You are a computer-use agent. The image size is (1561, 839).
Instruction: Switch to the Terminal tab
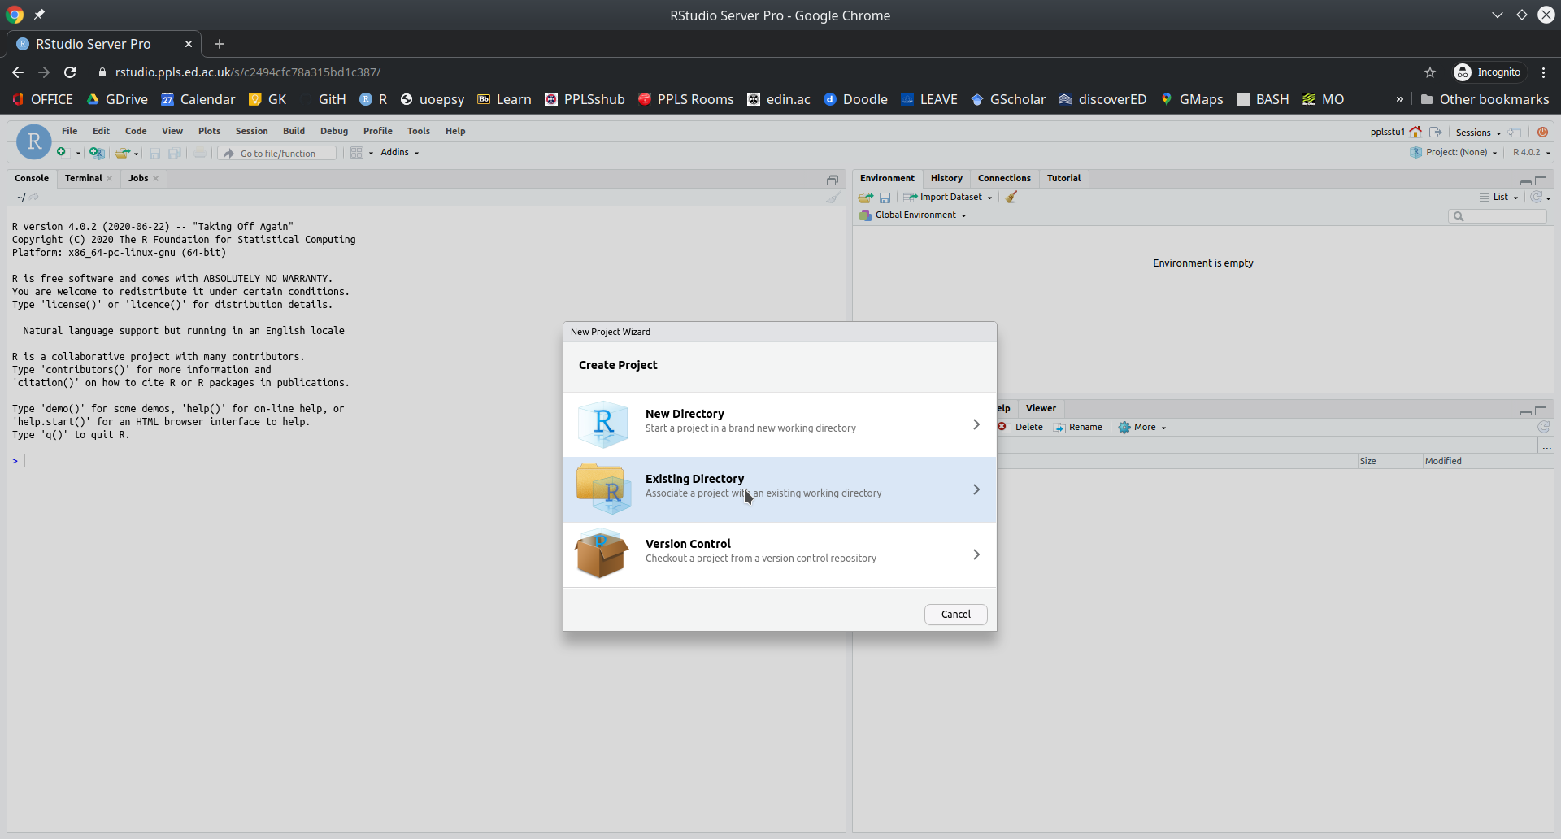pos(84,179)
